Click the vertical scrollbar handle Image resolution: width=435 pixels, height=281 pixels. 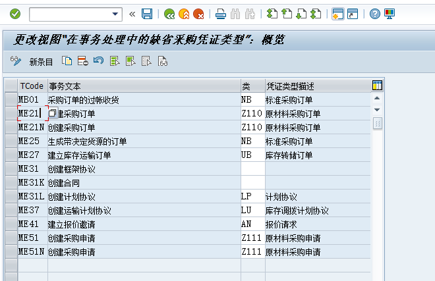[377, 123]
